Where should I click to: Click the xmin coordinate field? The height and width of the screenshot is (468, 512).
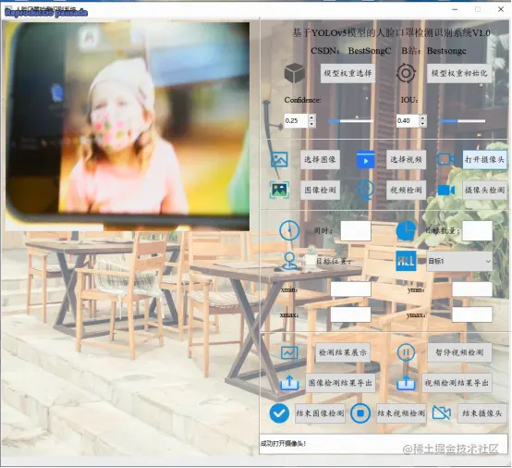[x=350, y=289]
